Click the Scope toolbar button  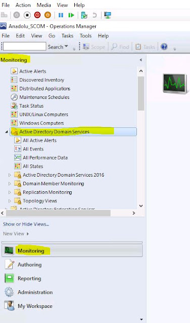pos(94,47)
